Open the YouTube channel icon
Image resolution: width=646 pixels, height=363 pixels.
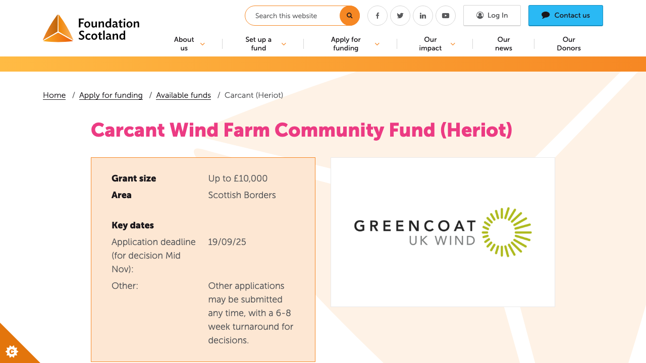pyautogui.click(x=445, y=16)
